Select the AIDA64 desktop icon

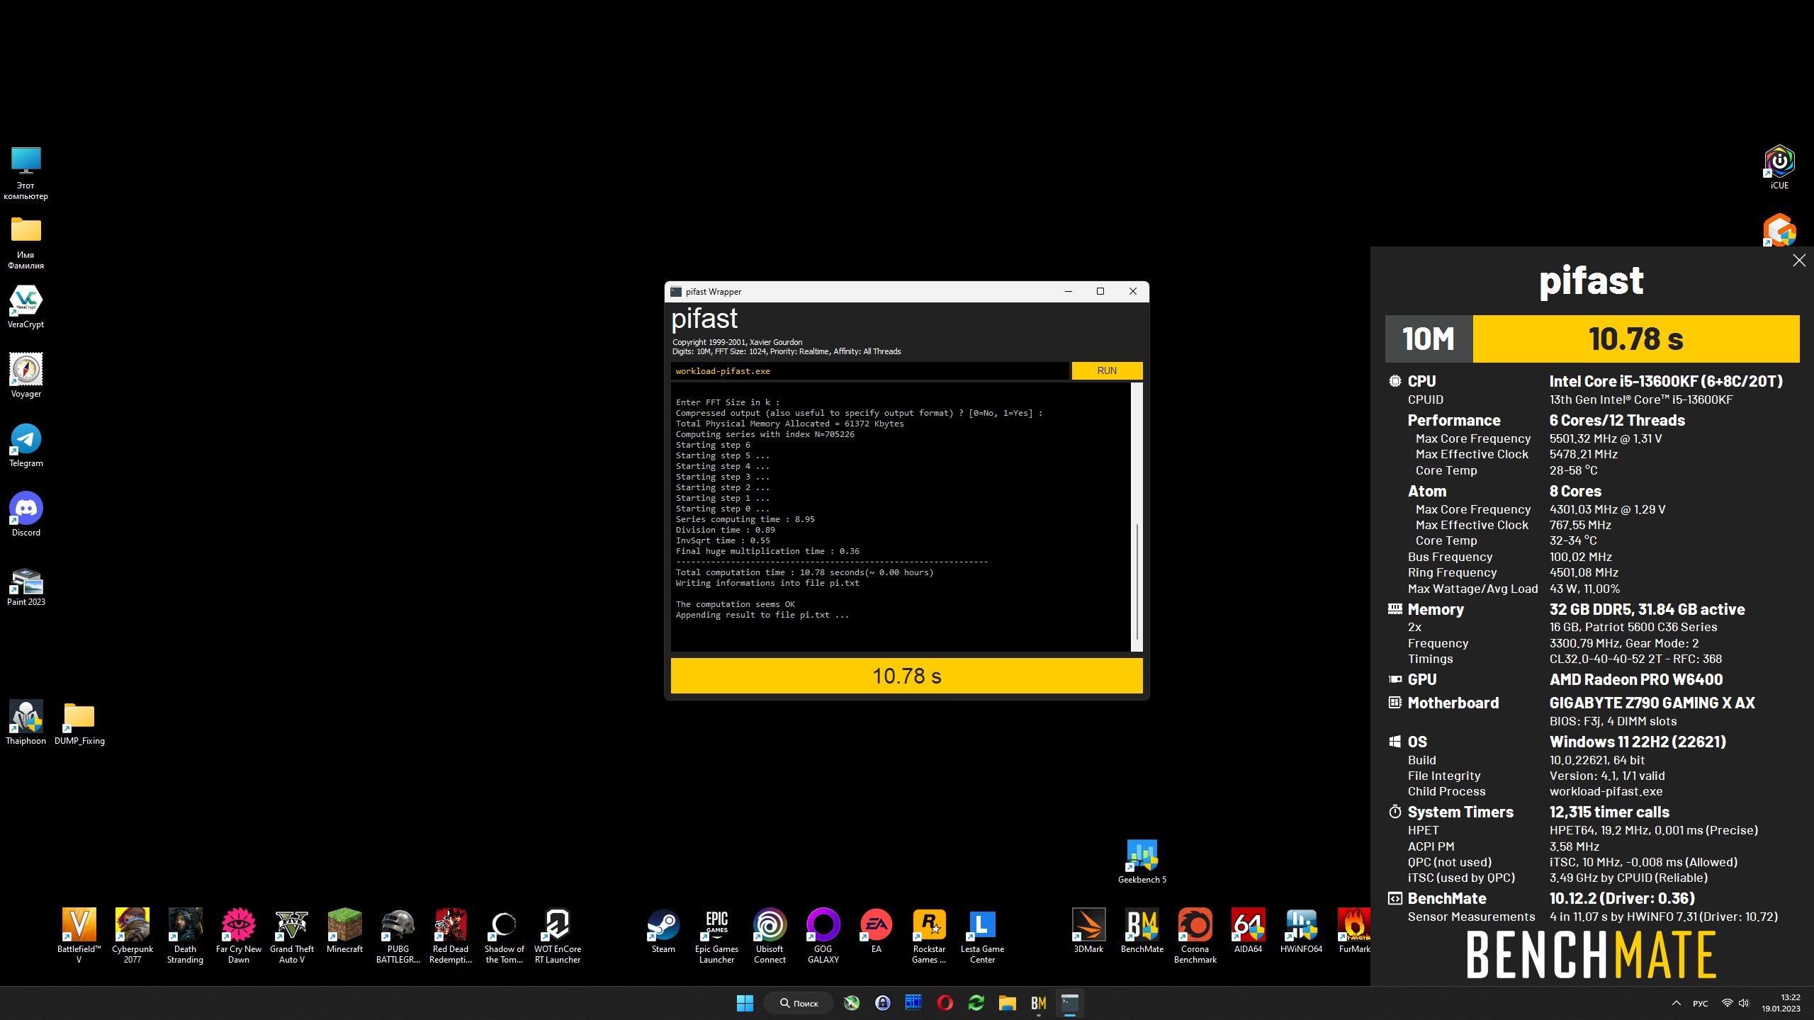(1249, 931)
